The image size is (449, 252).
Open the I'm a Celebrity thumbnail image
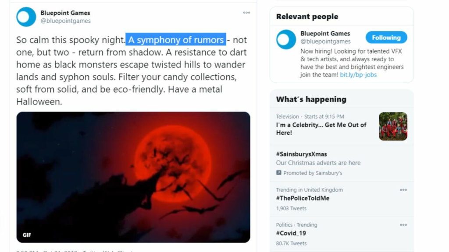pyautogui.click(x=393, y=126)
